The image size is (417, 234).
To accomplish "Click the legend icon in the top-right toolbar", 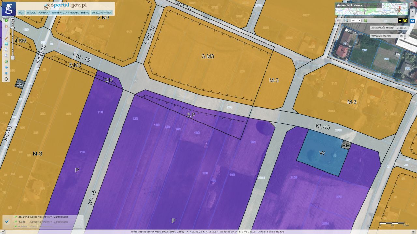I will (338, 20).
